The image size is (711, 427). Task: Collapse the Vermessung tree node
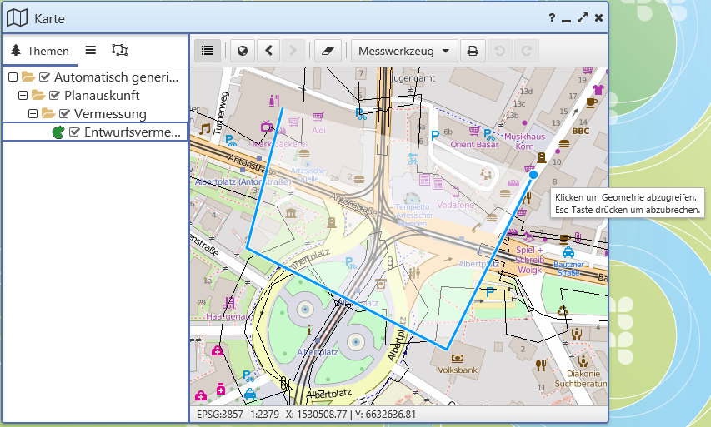point(33,114)
